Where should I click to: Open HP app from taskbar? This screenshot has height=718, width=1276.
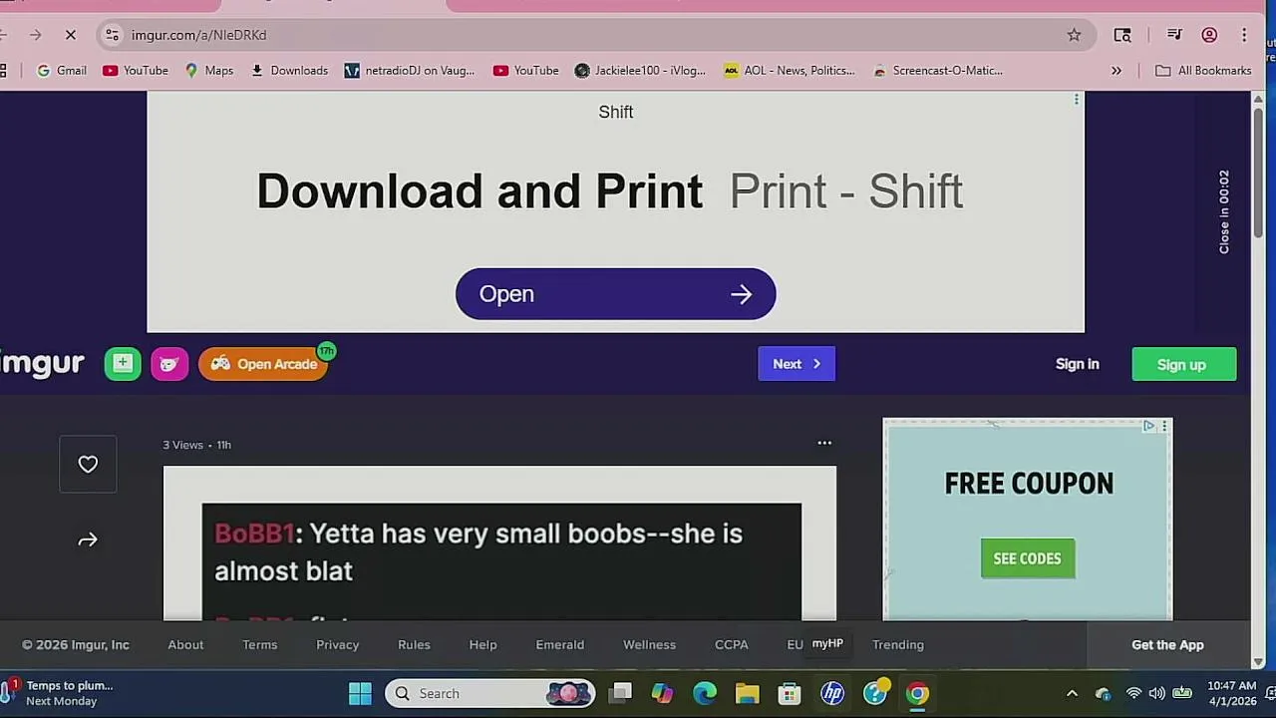tap(832, 693)
